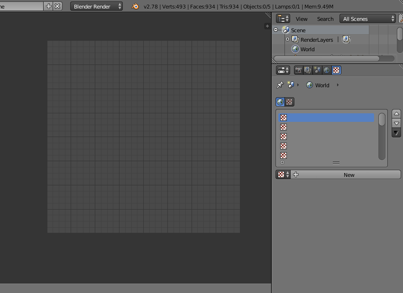Switch to the Scene properties tab
Image resolution: width=403 pixels, height=293 pixels.
[x=317, y=70]
